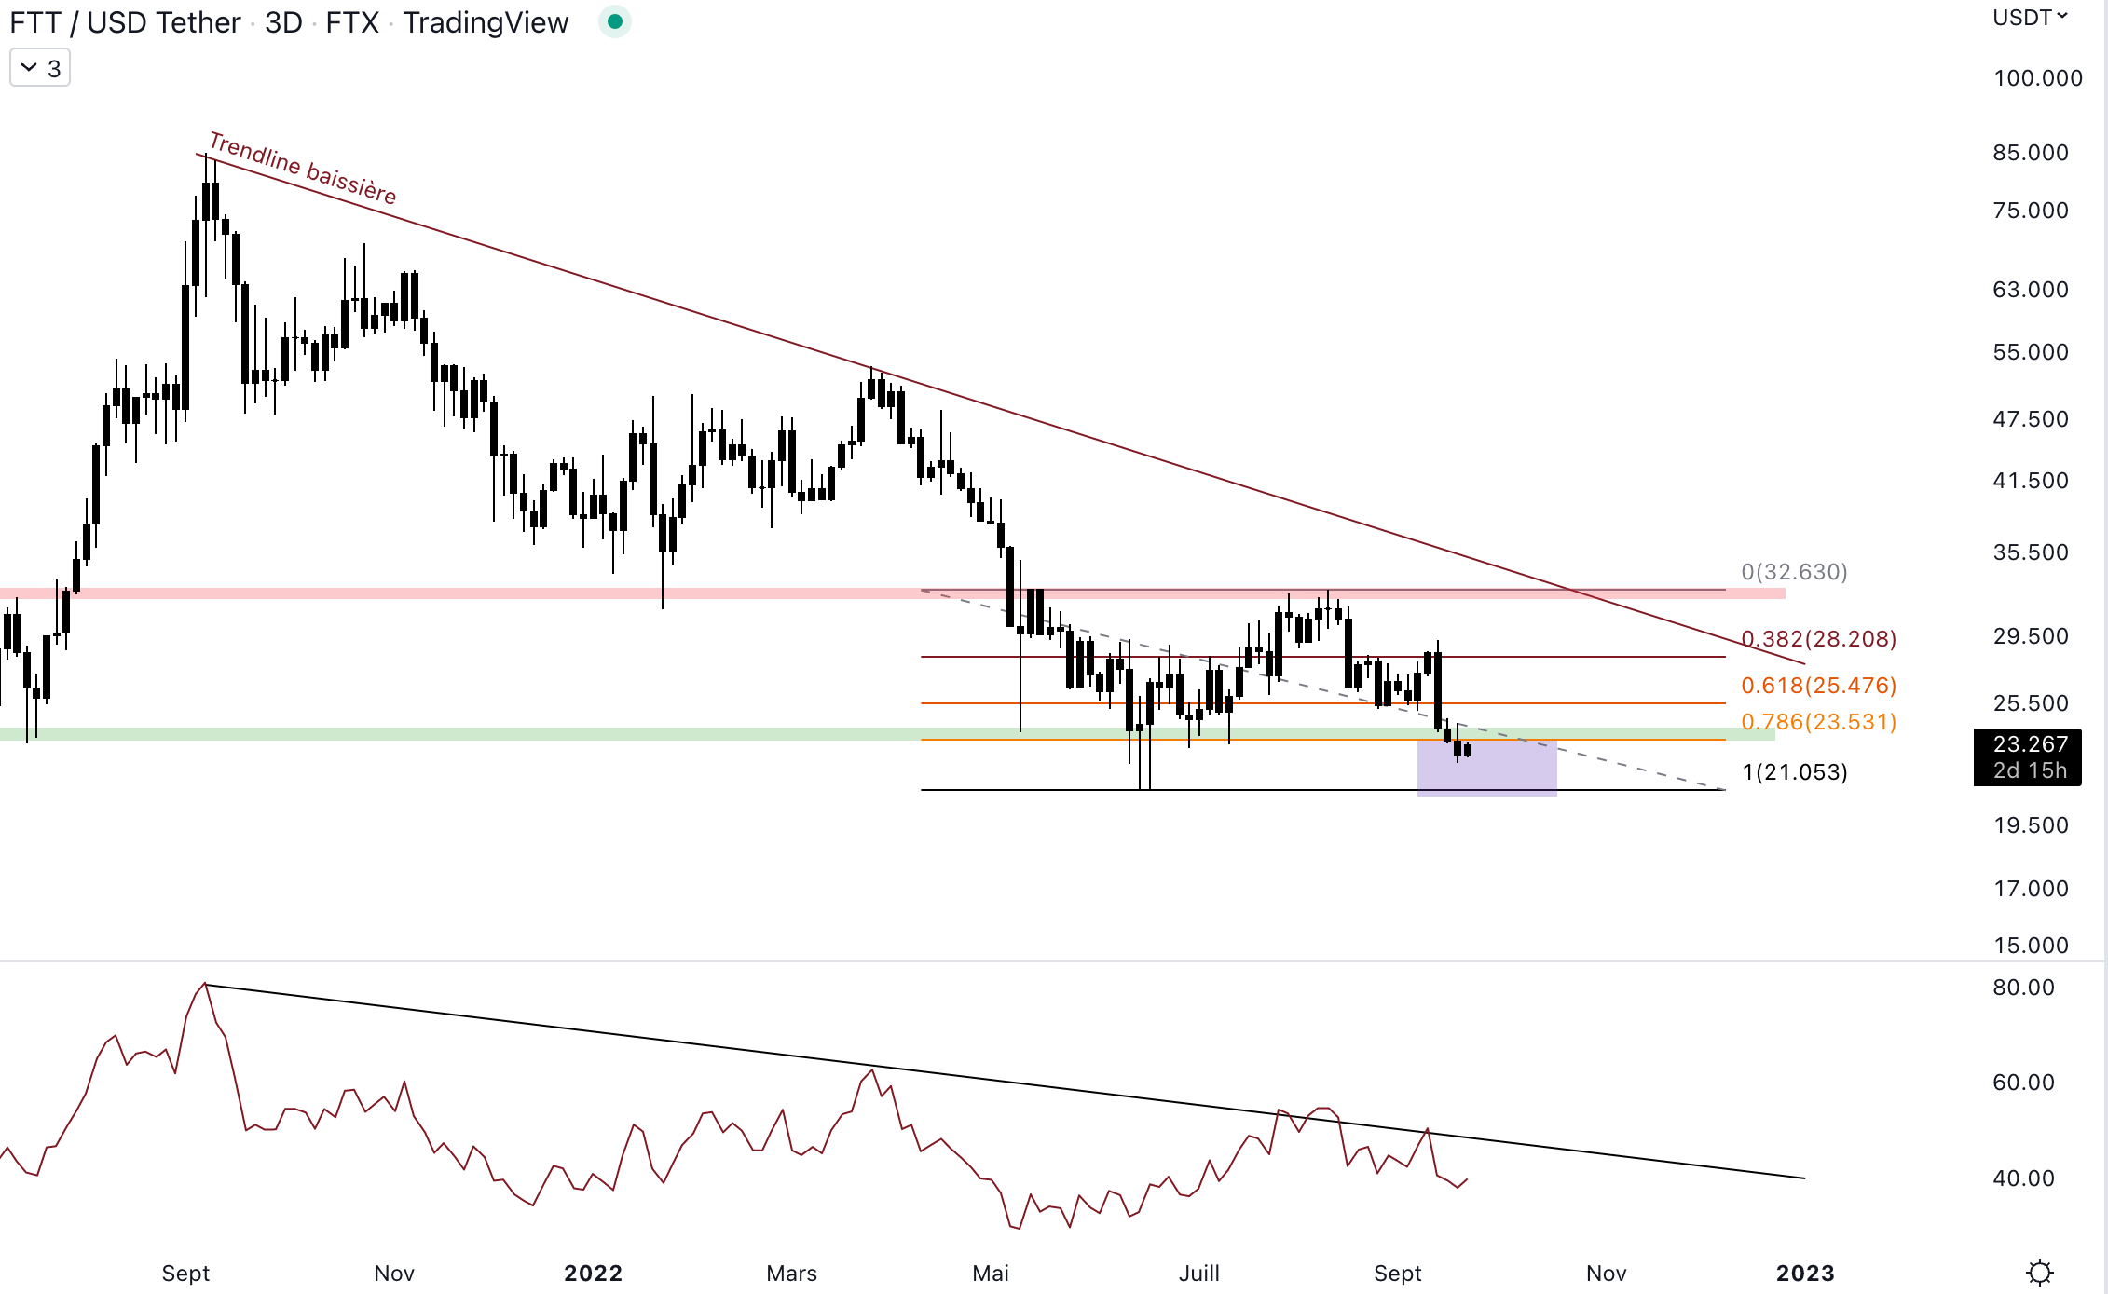Open the USDT currency dropdown
The image size is (2108, 1294).
pos(2029,18)
